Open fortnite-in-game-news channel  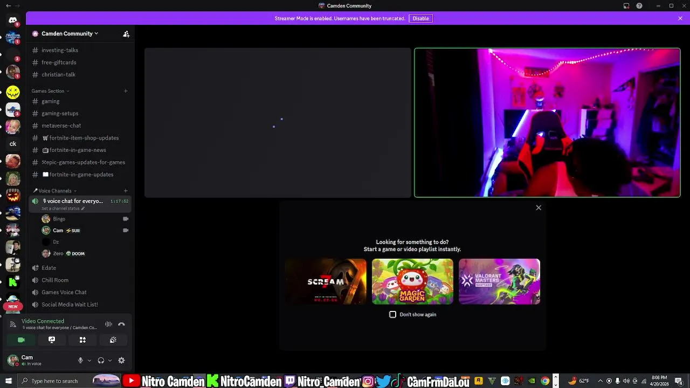click(81, 150)
